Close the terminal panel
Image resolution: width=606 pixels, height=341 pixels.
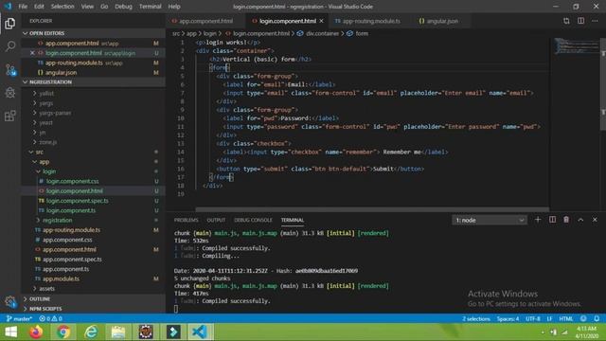point(595,220)
